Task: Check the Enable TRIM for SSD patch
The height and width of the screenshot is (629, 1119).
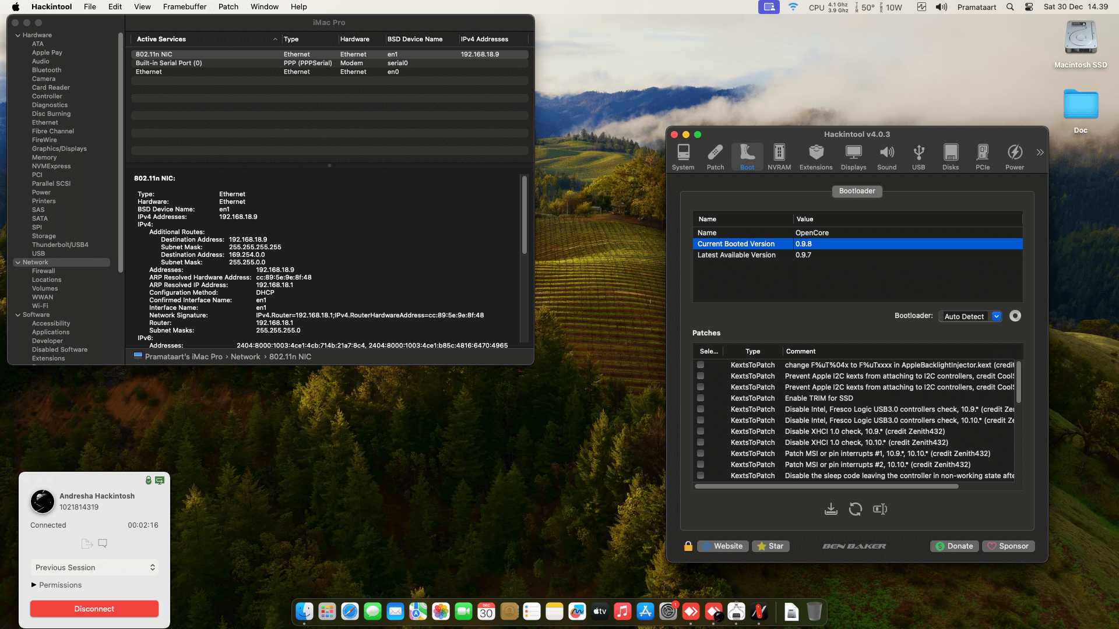Action: pos(701,398)
